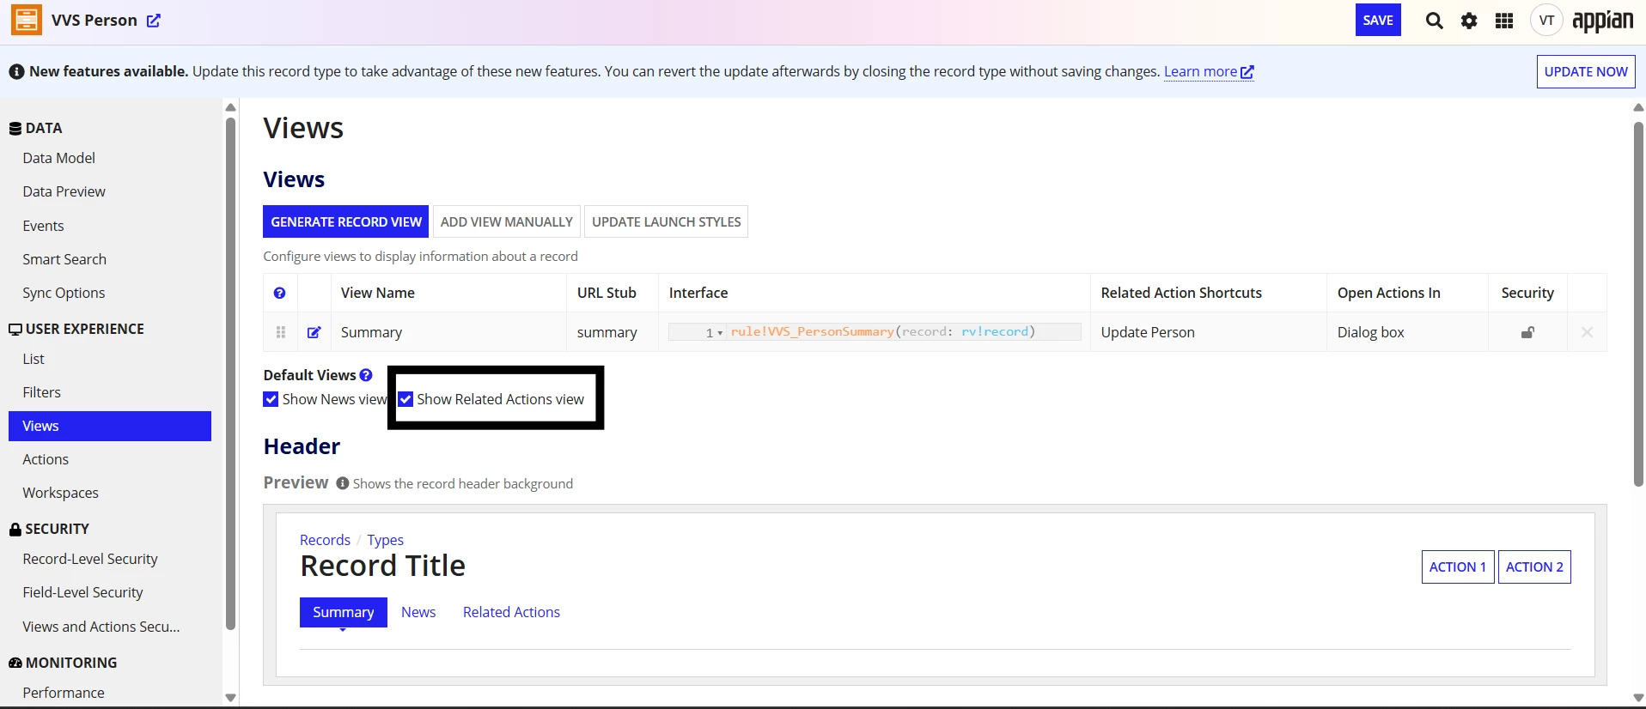Click the info icon in the new features banner
Image resolution: width=1646 pixels, height=709 pixels.
[x=16, y=72]
